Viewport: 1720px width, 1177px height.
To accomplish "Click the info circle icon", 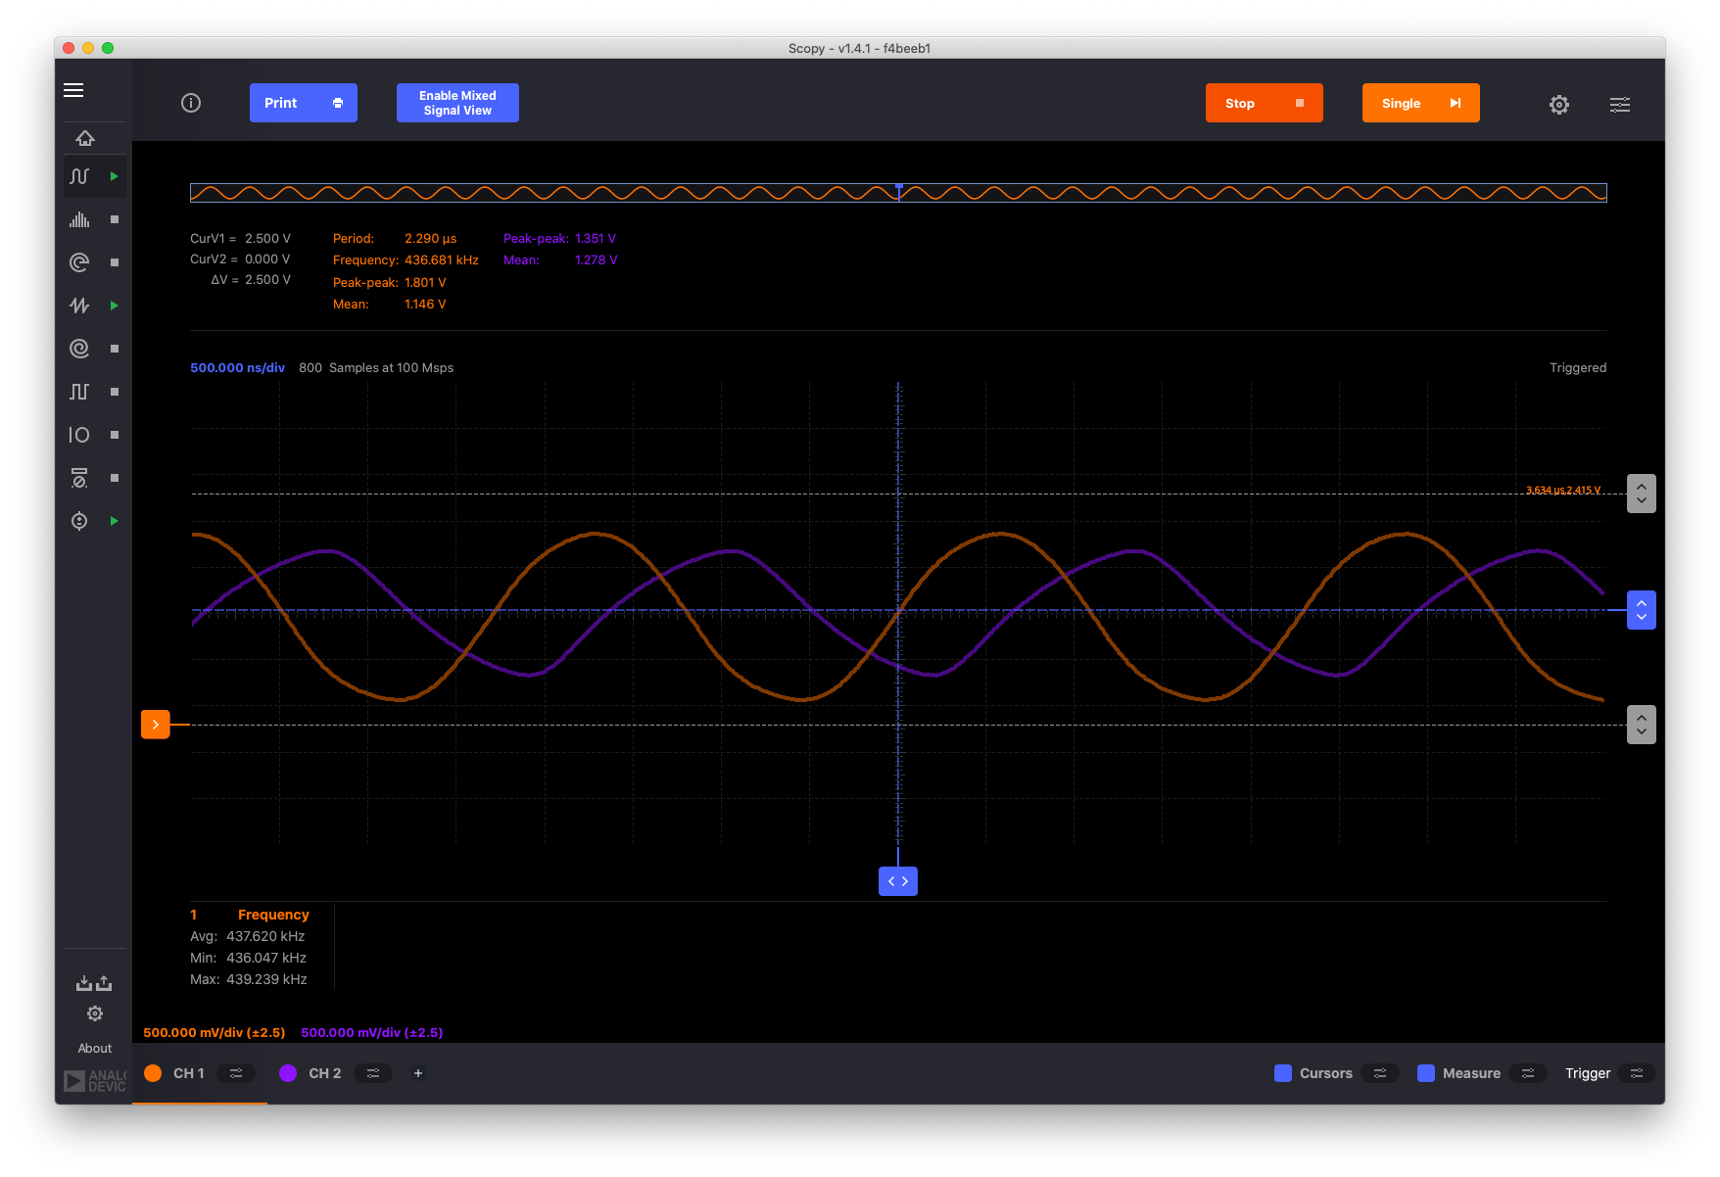I will point(191,103).
